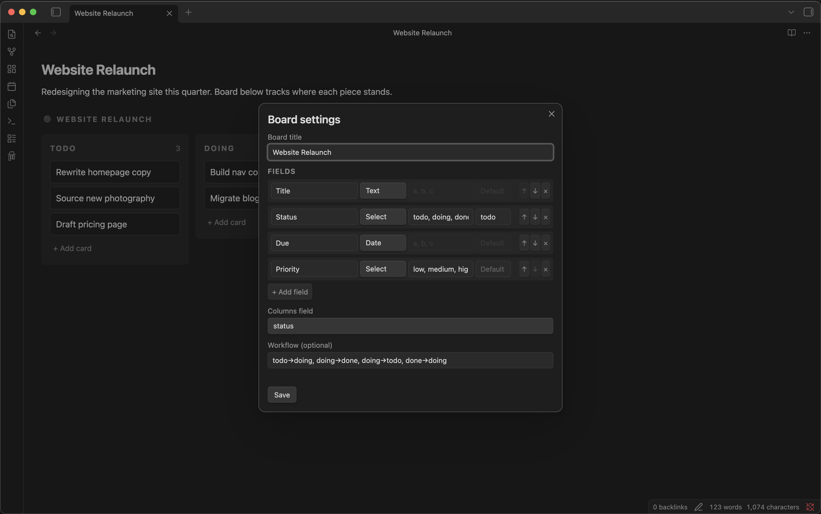
Task: Open board settings gear icon
Action: (47, 119)
